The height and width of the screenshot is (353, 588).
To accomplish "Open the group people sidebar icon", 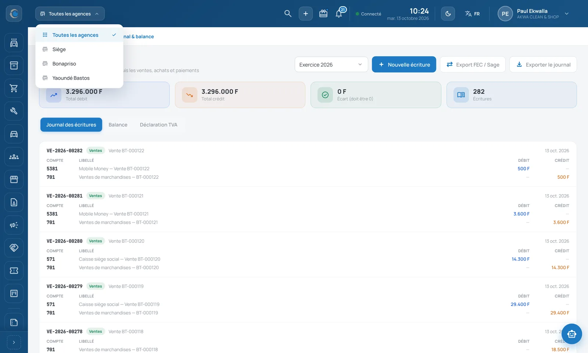I will point(14,157).
